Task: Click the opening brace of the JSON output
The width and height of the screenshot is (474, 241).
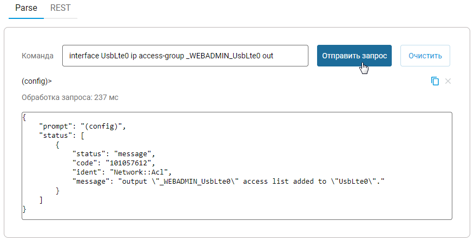Action: point(24,117)
